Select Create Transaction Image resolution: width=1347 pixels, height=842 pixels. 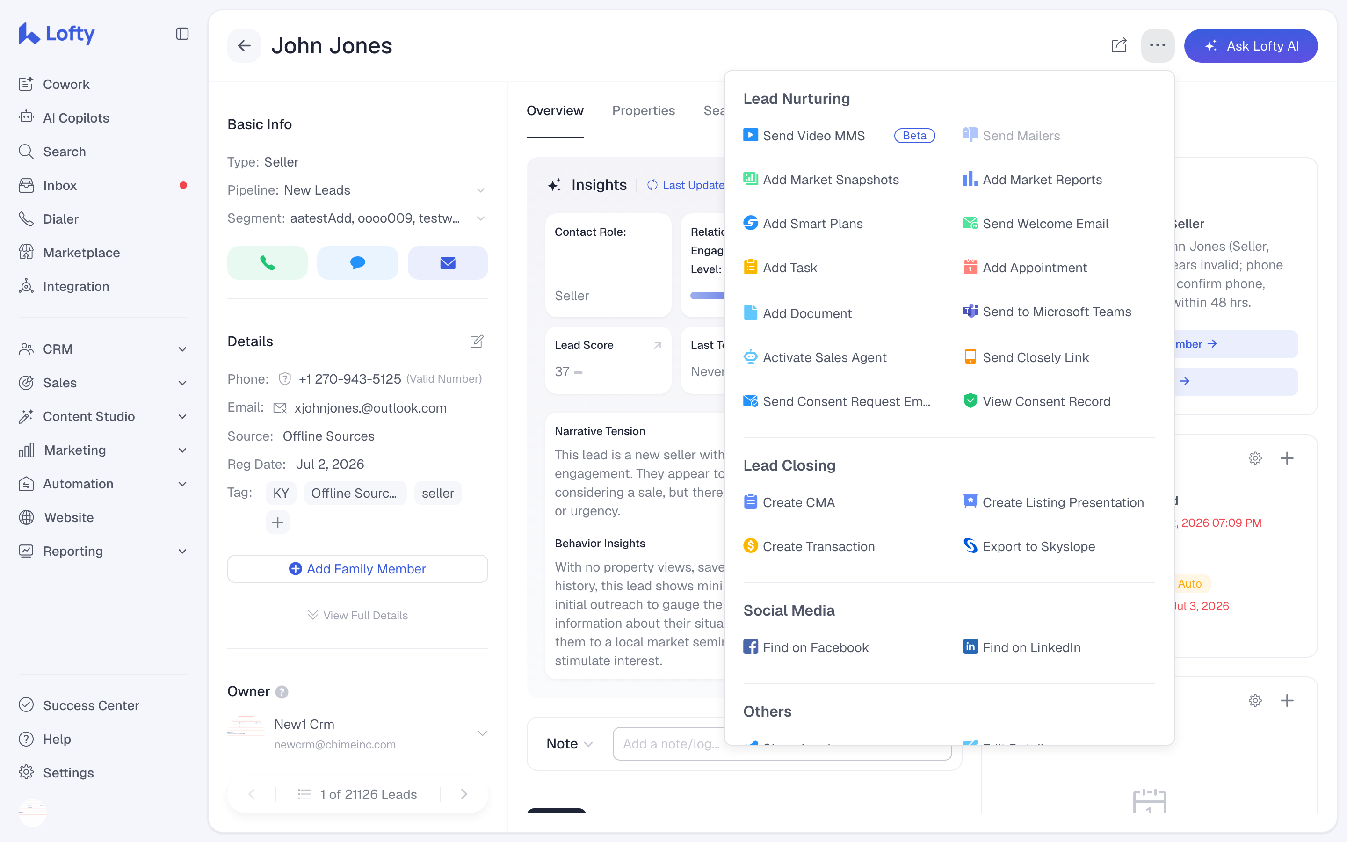tap(809, 546)
